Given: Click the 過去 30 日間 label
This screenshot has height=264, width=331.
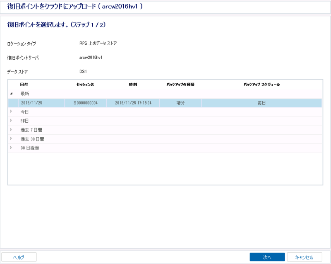Looking at the screenshot, I should click(32, 139).
